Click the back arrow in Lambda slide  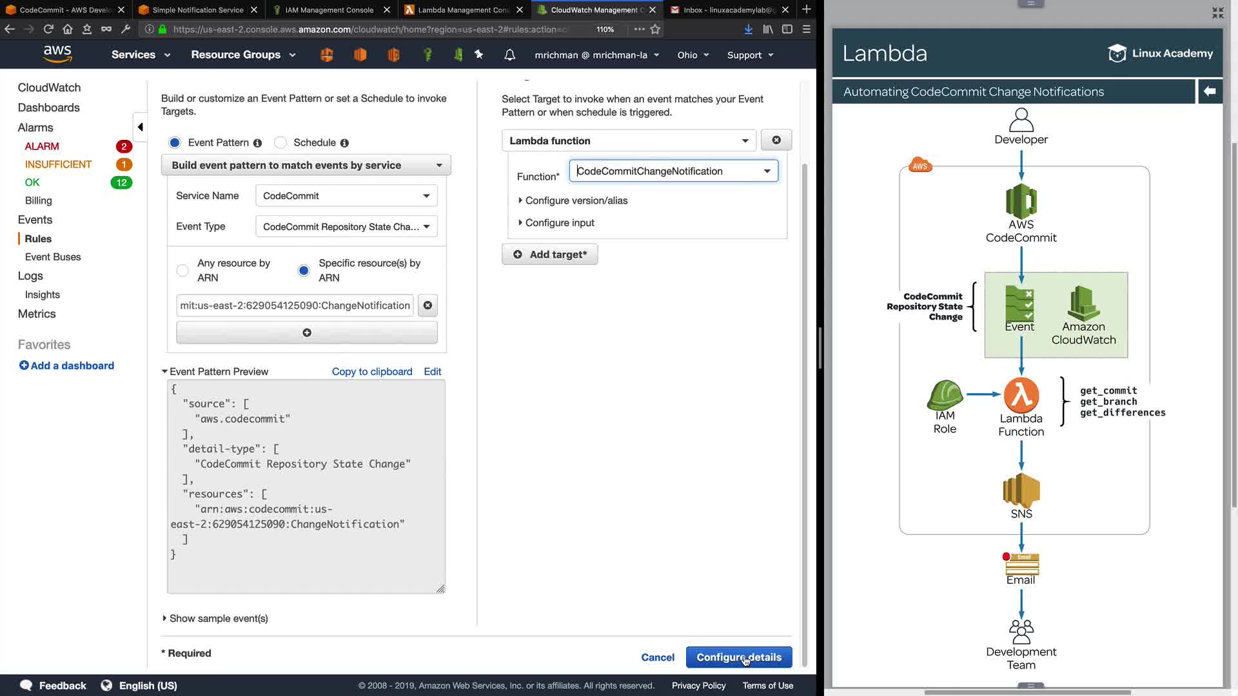pyautogui.click(x=1210, y=92)
